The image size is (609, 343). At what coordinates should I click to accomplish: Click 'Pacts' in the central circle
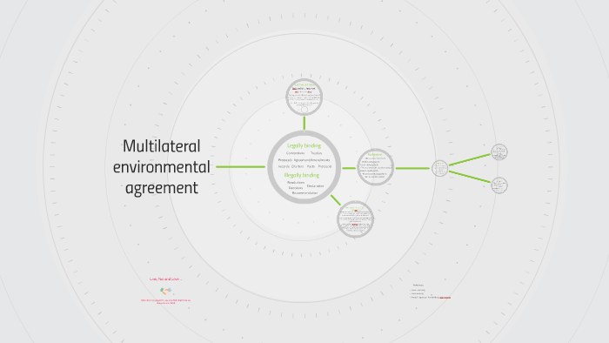click(x=311, y=166)
